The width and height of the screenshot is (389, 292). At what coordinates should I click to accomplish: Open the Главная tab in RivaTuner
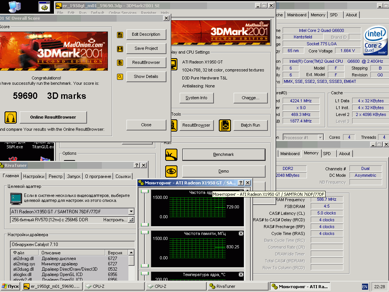pos(11,176)
